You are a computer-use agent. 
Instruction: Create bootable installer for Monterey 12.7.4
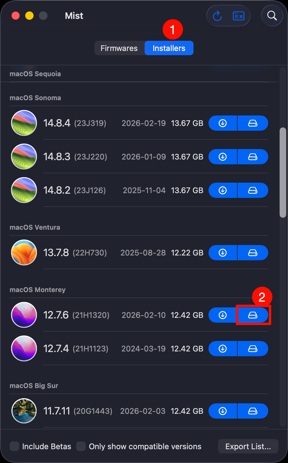[253, 349]
